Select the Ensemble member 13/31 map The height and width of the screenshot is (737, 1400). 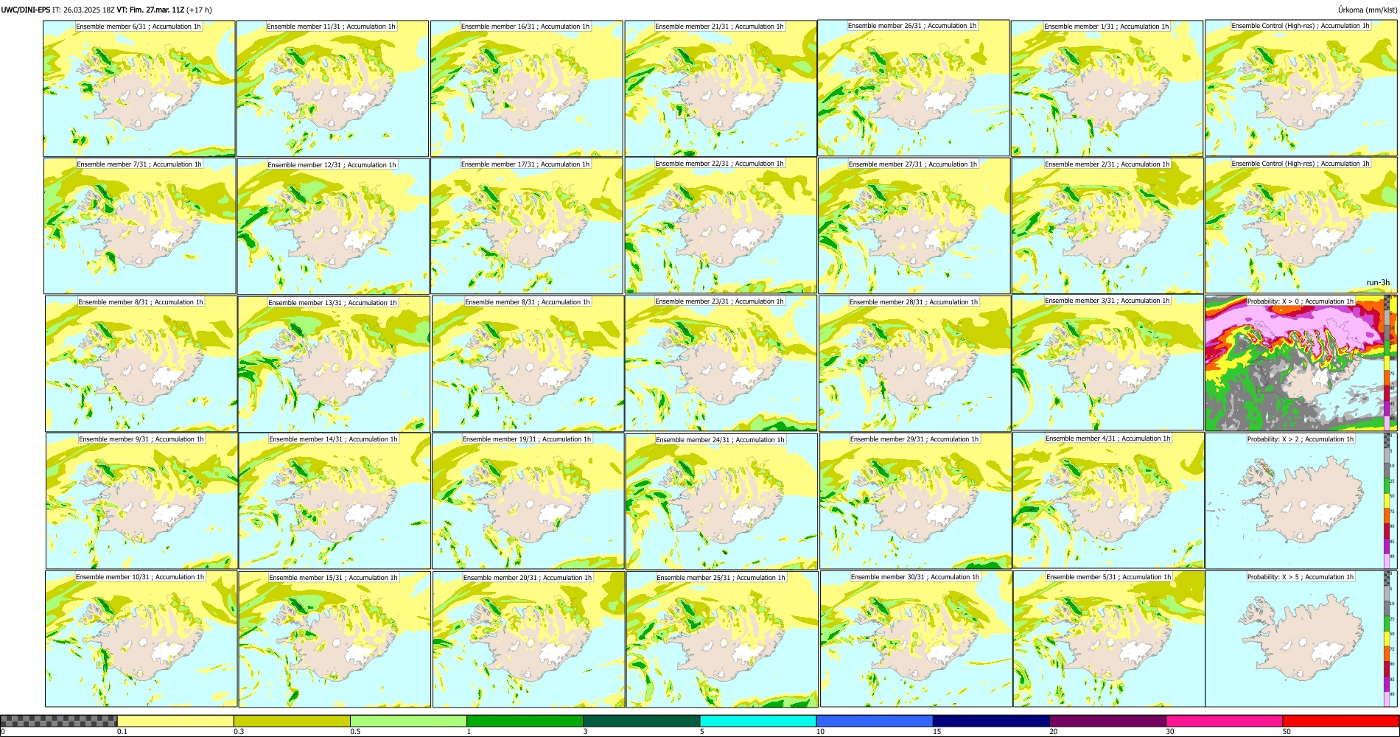click(334, 364)
